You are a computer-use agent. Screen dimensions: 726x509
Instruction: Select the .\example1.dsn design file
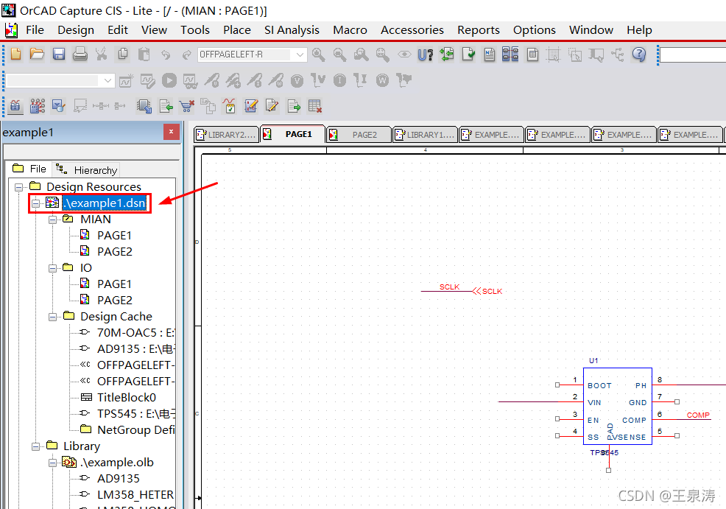click(x=103, y=203)
